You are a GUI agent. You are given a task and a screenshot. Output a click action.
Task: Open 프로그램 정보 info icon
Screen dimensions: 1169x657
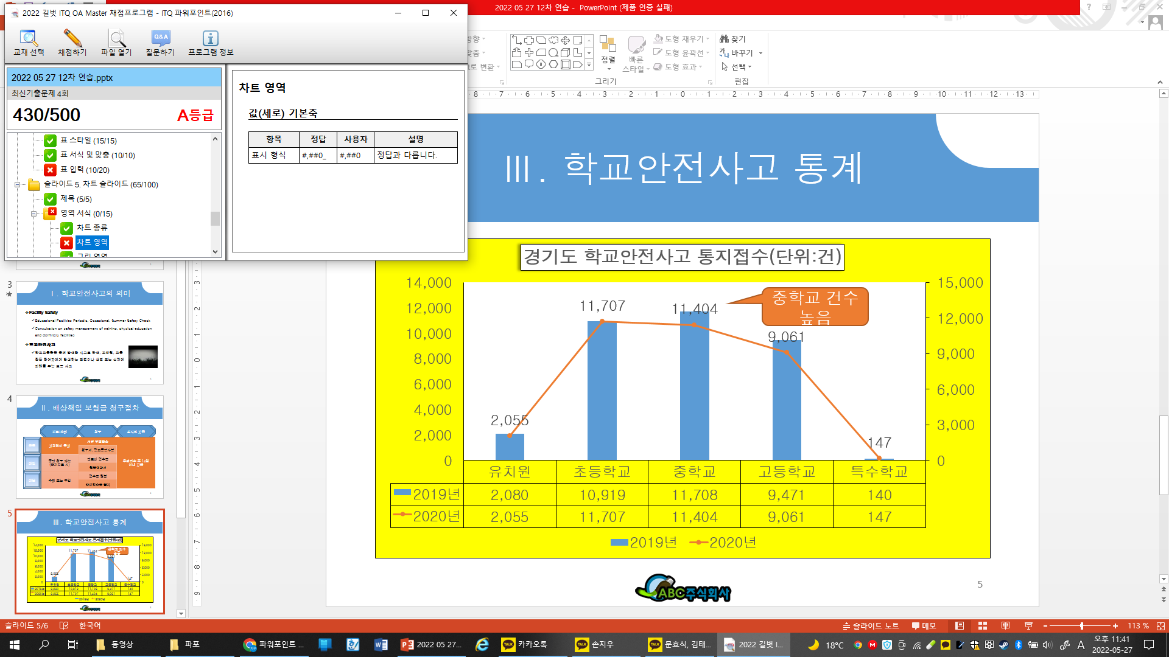pyautogui.click(x=211, y=43)
